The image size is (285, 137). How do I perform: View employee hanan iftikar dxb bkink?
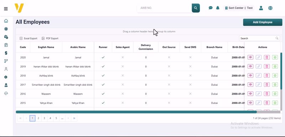(x=250, y=66)
